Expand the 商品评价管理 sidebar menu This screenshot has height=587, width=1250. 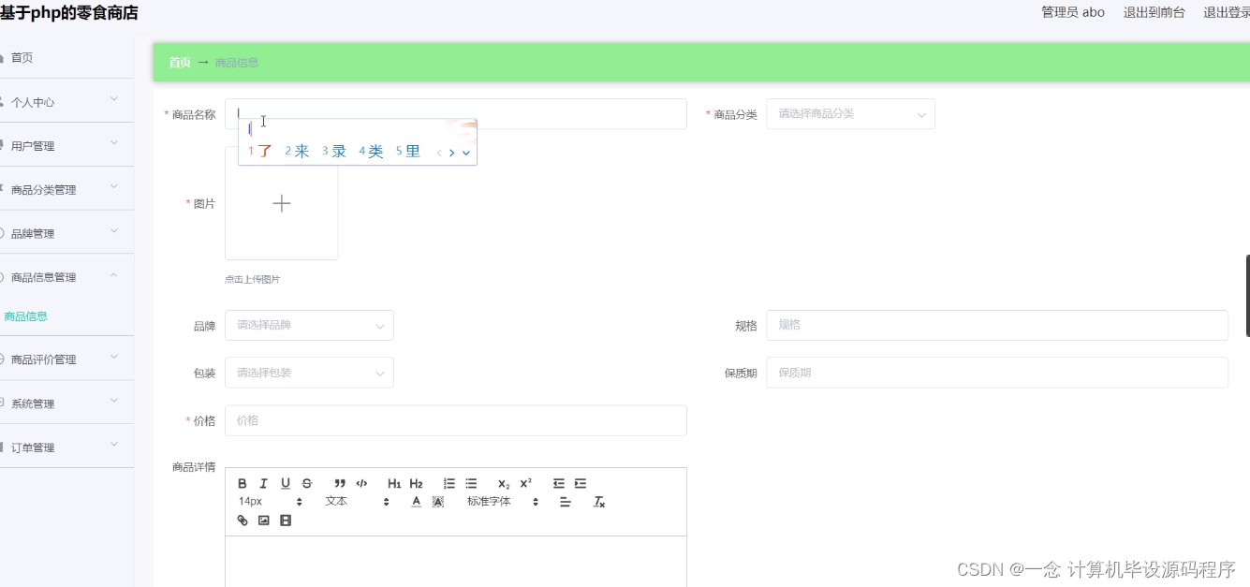(66, 358)
